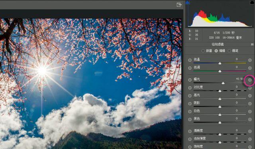Decrease 白色 with its minus icon
The width and height of the screenshot is (255, 149).
[190, 112]
